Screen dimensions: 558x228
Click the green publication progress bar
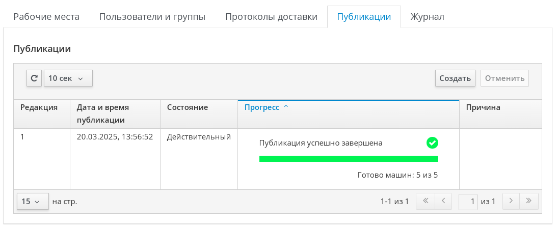click(349, 159)
